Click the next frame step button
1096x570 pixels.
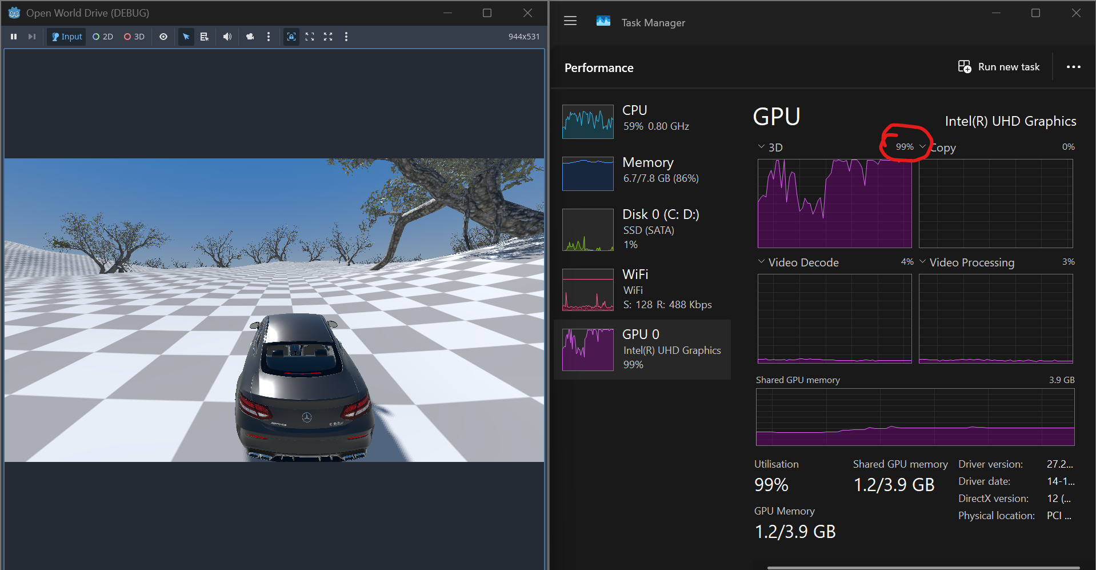pyautogui.click(x=32, y=37)
